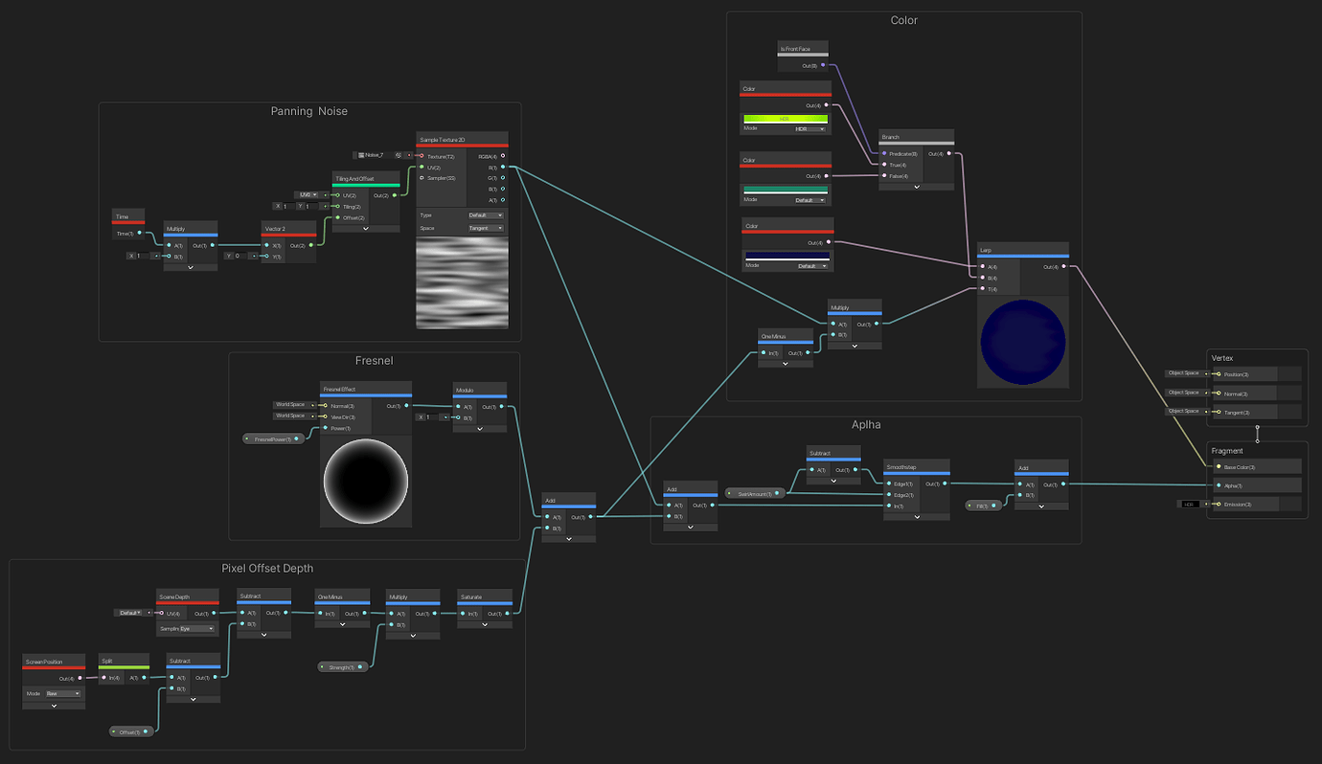This screenshot has height=764, width=1322.
Task: Click the R(1) output port of Sample Texture 2D
Action: click(x=503, y=167)
